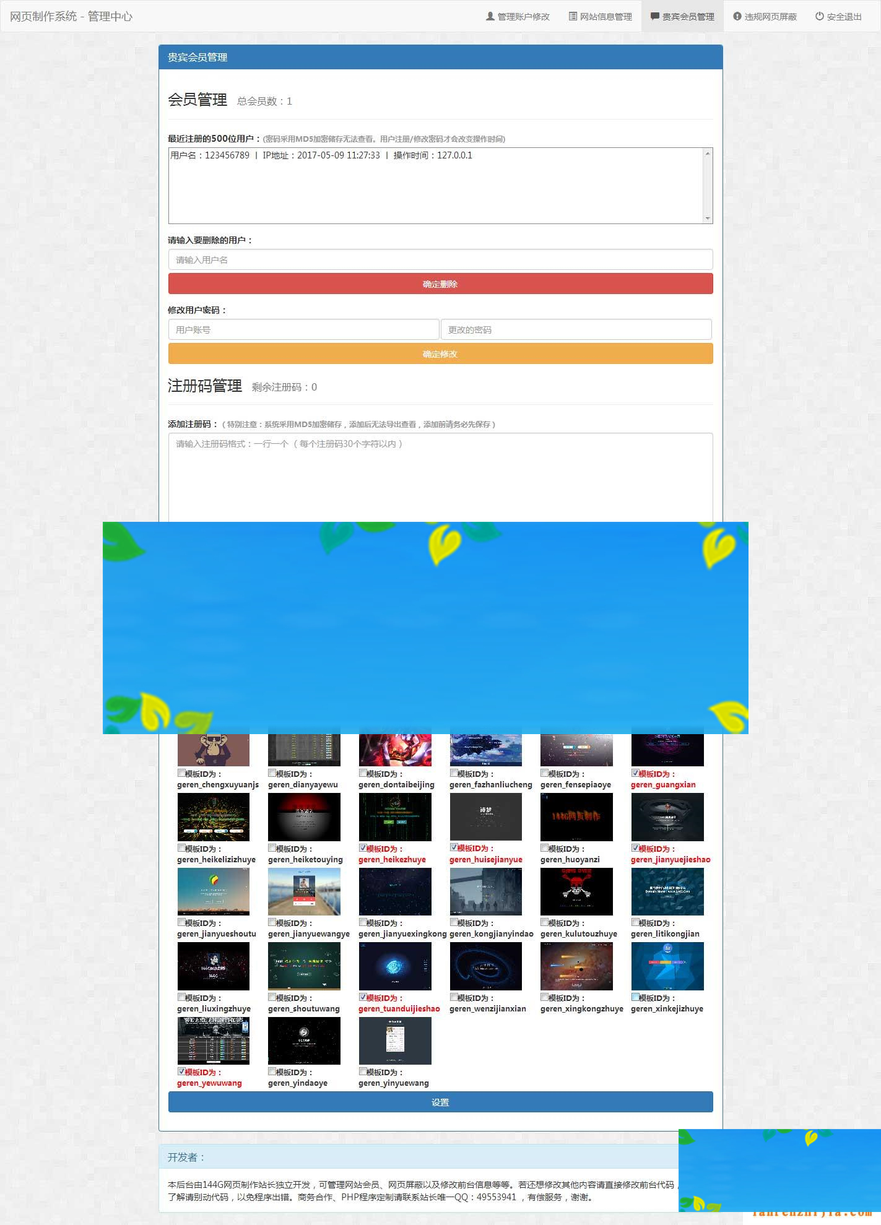881x1225 pixels.
Task: Uncheck the geren_yewuwang template checkbox
Action: pyautogui.click(x=181, y=1071)
